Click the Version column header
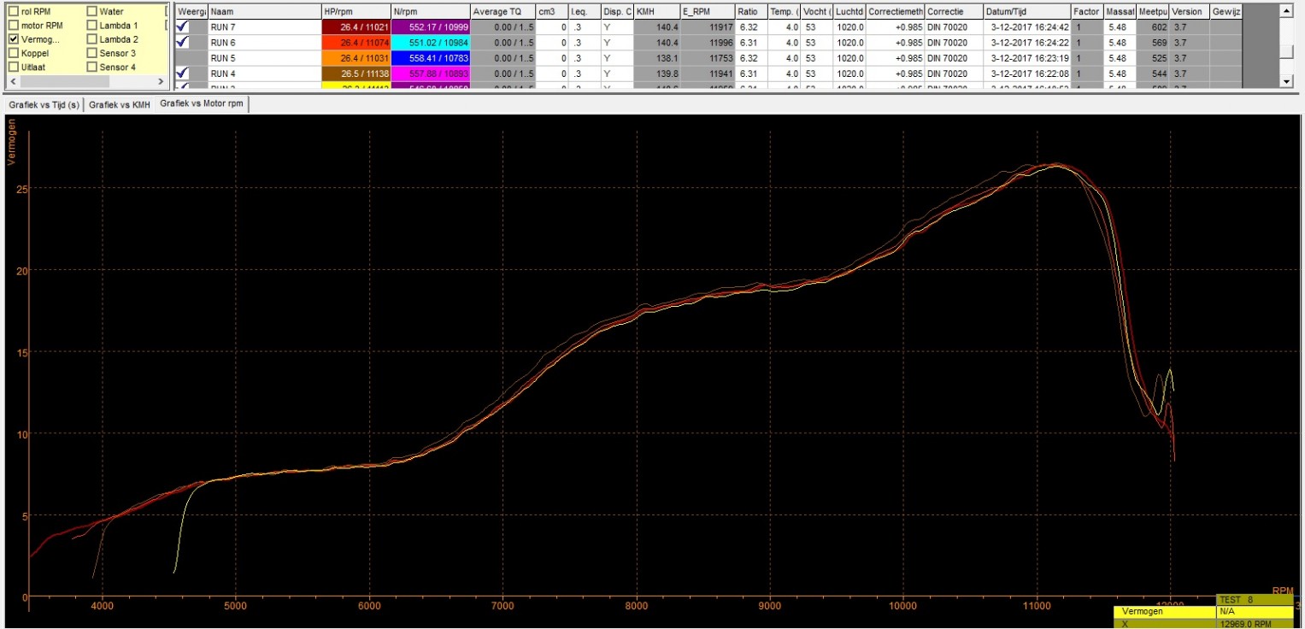1305x629 pixels. click(x=1189, y=12)
